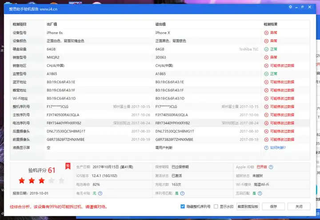The height and width of the screenshot is (220, 320).
Task: Click the 读出值 column header
Action: [x=160, y=24]
